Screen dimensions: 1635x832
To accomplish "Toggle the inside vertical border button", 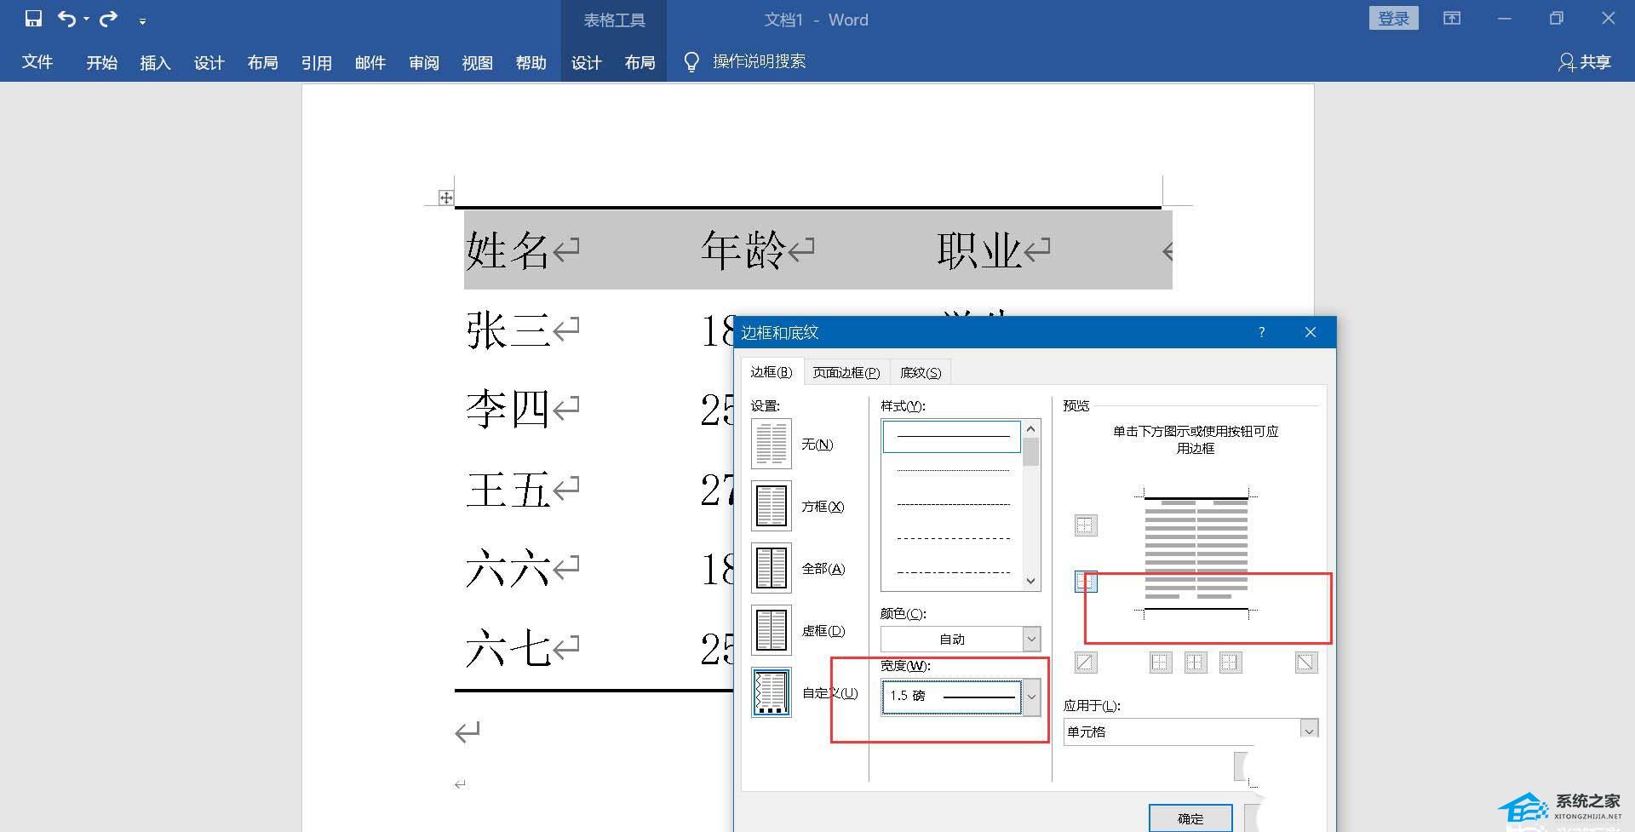I will click(1196, 662).
